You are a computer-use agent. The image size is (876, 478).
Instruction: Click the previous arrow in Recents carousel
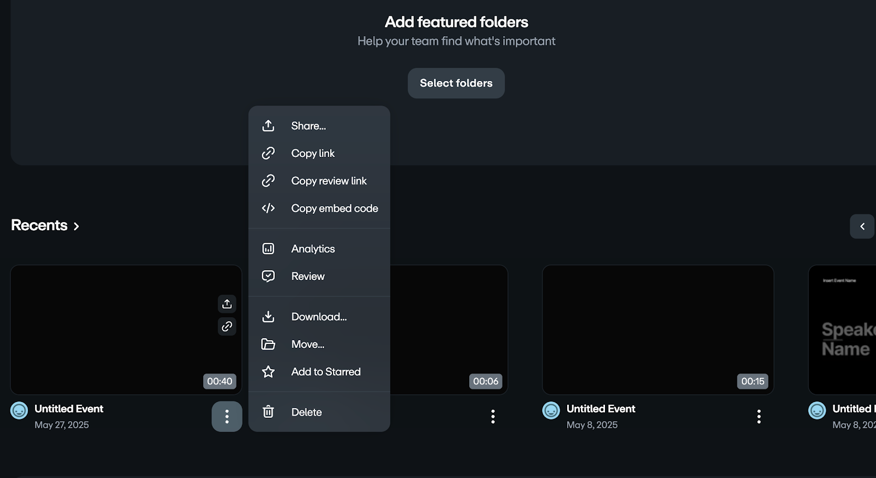[x=862, y=226]
